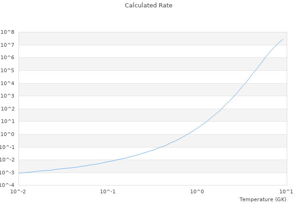This screenshot has width=296, height=222.
Task: Click the 10^6 y-axis tick label
Action: (8, 58)
